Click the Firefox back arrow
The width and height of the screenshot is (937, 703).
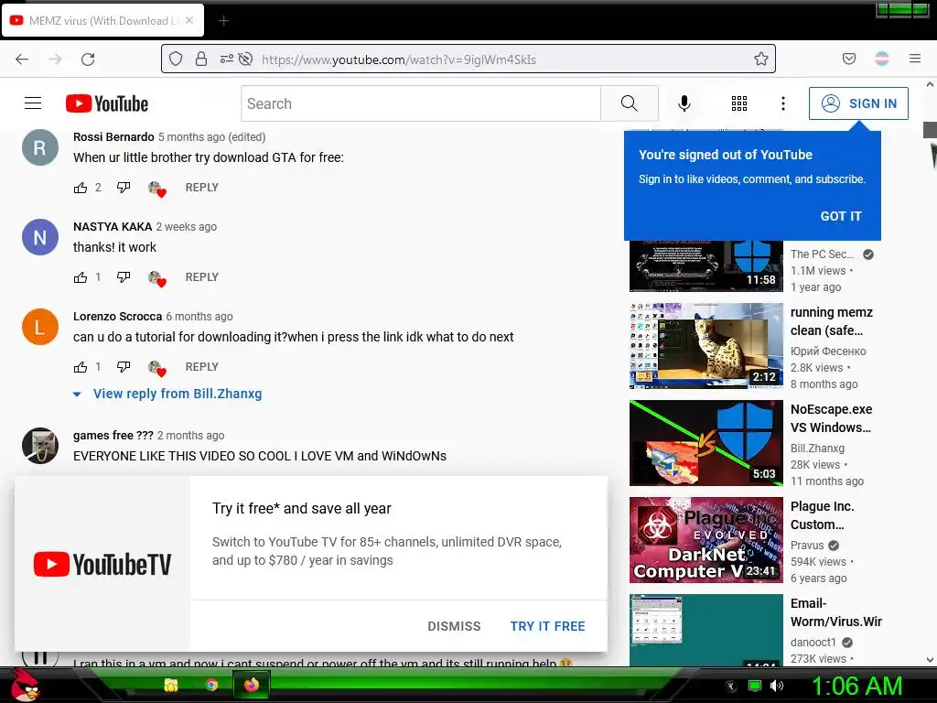point(22,59)
